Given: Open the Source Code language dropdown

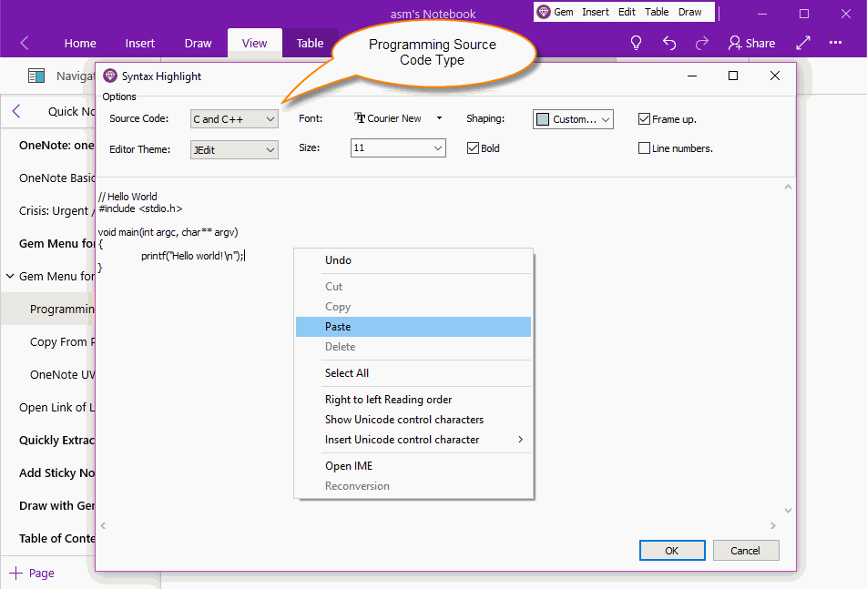Looking at the screenshot, I should click(234, 118).
